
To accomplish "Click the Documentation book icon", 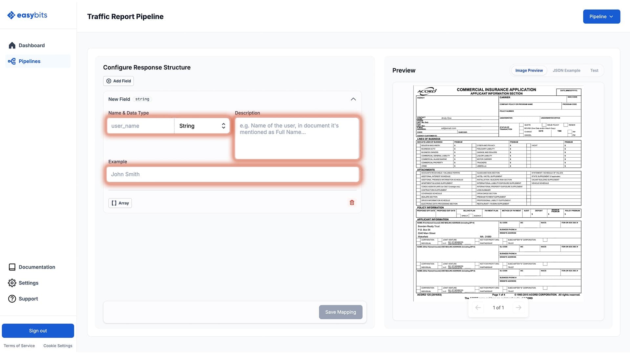I will [x=12, y=267].
